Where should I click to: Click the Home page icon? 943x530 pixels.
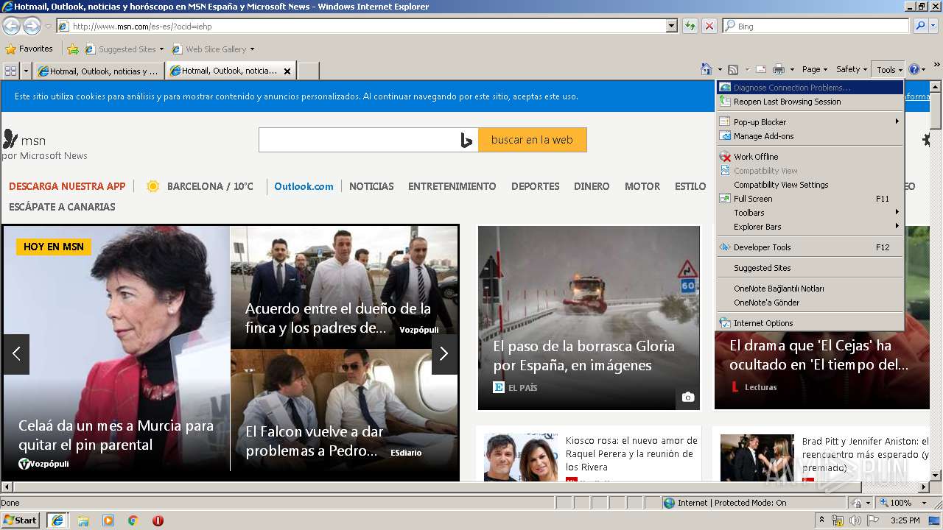(x=707, y=69)
